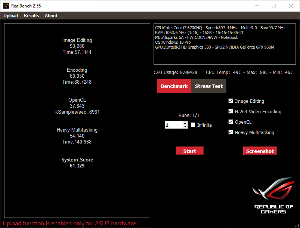Minimize the RealBench window
300x228 pixels.
(257, 6)
